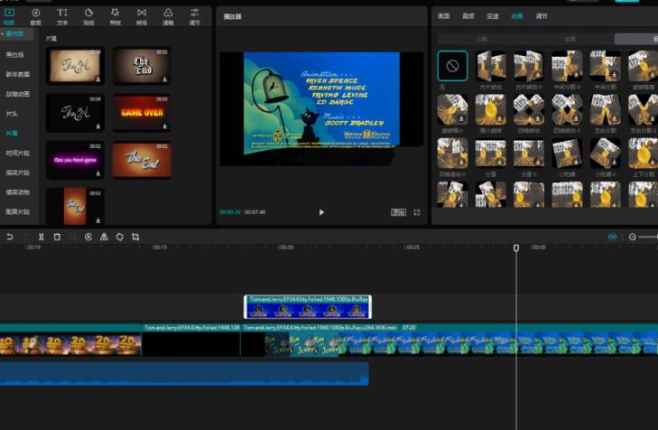The image size is (658, 430).
Task: Click the rotate icon in timeline toolbar
Action: pos(120,237)
